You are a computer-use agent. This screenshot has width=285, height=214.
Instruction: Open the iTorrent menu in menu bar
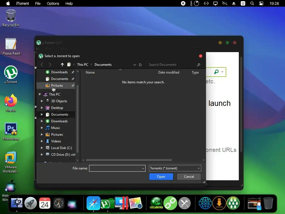(22, 3)
